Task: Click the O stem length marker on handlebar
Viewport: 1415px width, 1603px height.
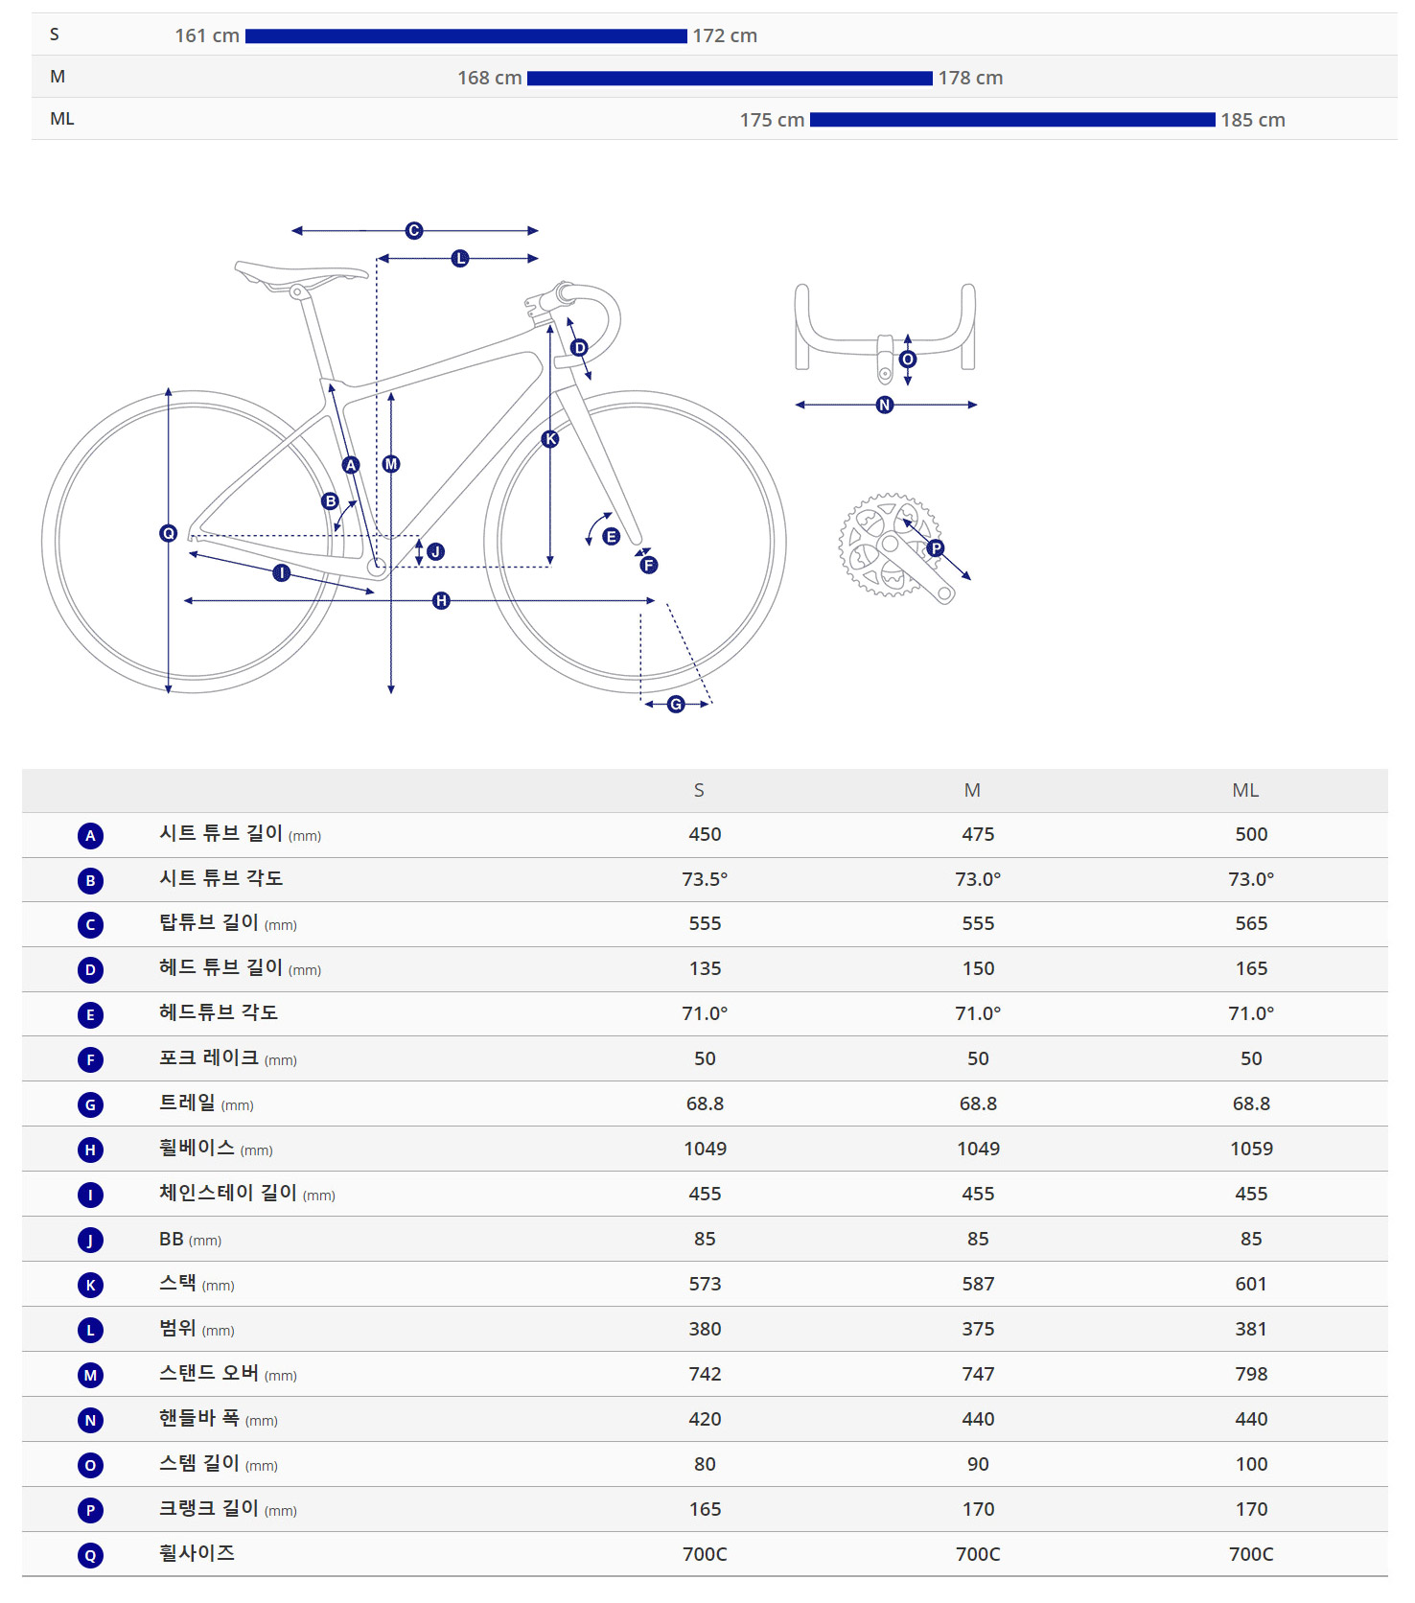Action: point(908,360)
